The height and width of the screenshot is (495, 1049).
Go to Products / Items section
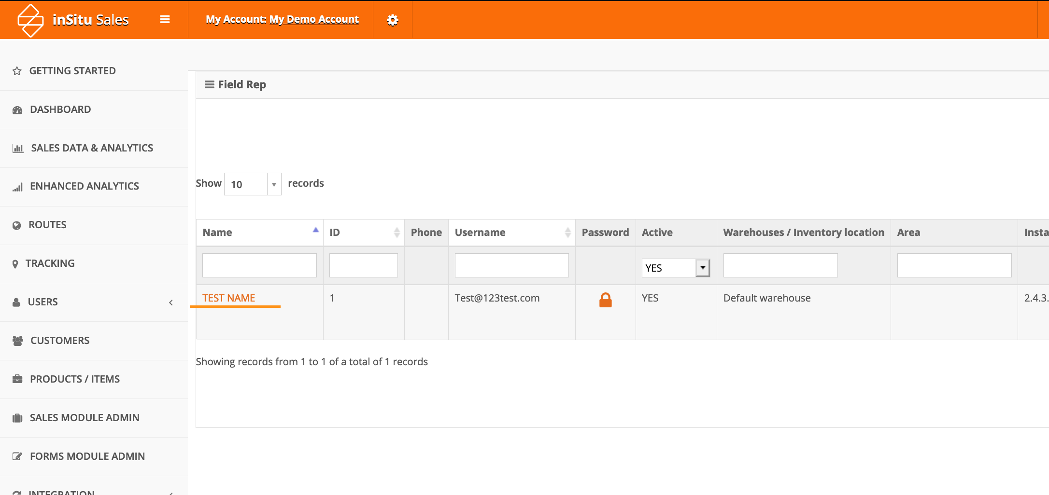pos(75,379)
